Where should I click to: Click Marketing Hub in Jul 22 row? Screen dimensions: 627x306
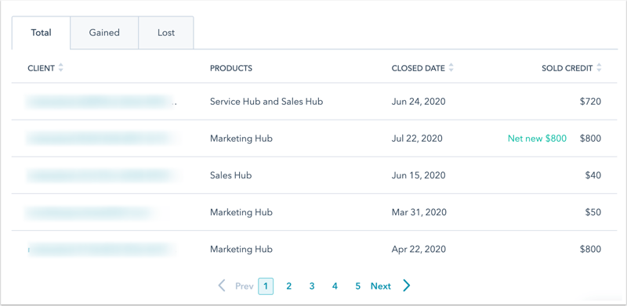[x=241, y=139]
